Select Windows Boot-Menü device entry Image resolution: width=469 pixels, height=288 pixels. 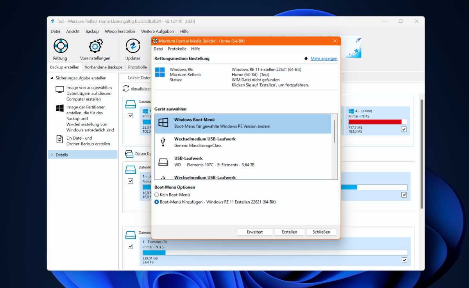tap(243, 123)
